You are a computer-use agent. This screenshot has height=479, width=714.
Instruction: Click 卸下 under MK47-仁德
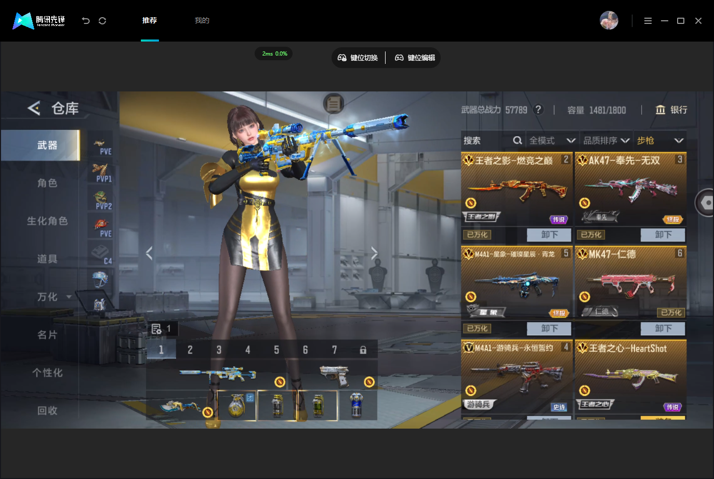coord(663,328)
